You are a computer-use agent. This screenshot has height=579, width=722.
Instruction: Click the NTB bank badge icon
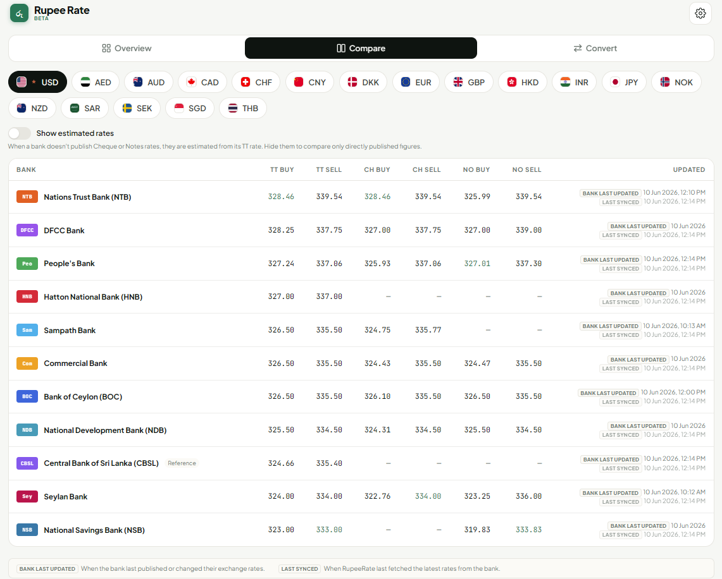click(27, 197)
